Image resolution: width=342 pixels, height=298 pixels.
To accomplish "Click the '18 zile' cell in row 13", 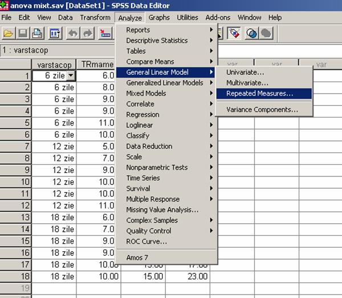I will 54,217.
